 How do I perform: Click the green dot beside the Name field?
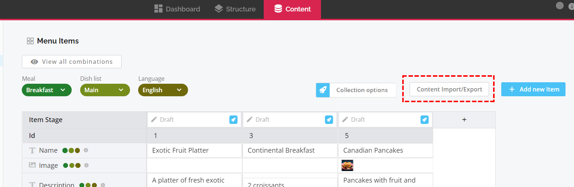[65, 150]
